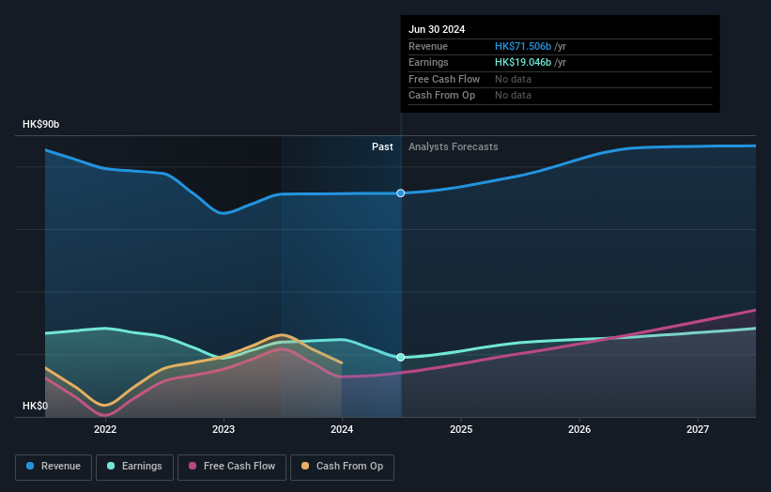Viewport: 771px width, 492px height.
Task: Click the orange Cash From Op legend dot
Action: (x=305, y=466)
